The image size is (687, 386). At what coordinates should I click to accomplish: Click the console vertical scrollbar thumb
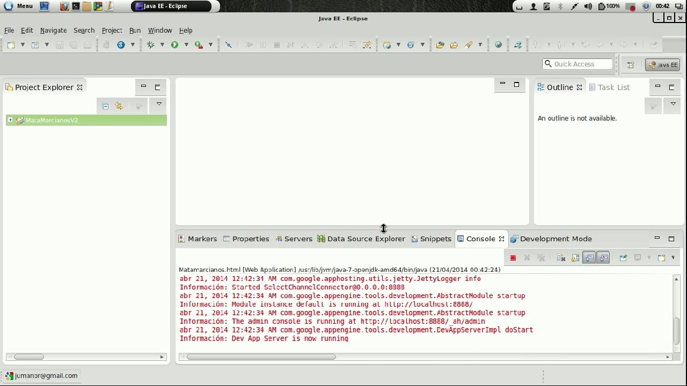[x=676, y=331]
